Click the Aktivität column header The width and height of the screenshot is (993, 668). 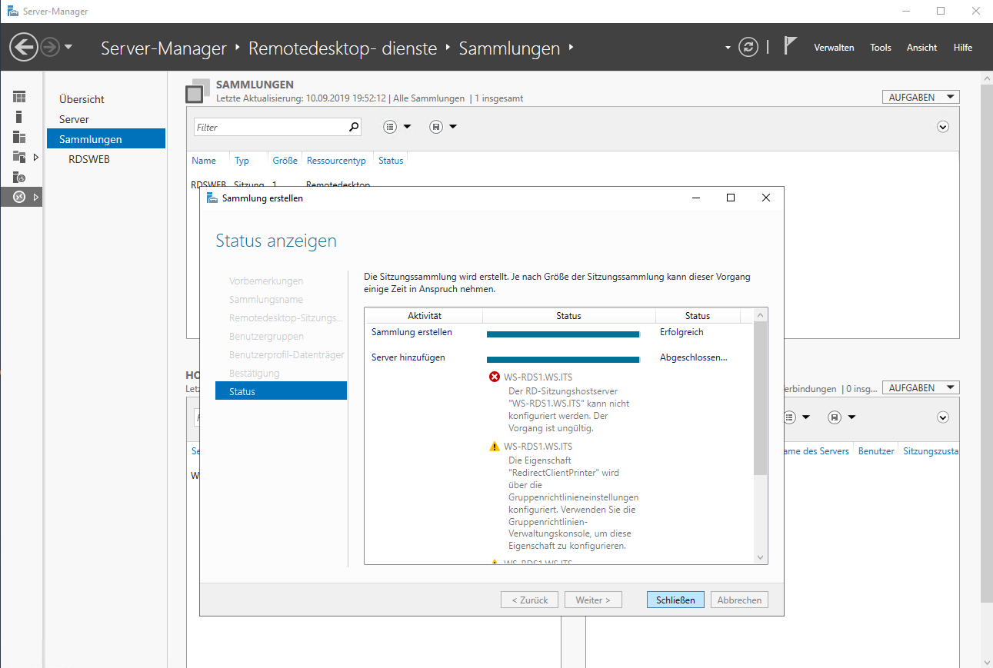pyautogui.click(x=425, y=316)
